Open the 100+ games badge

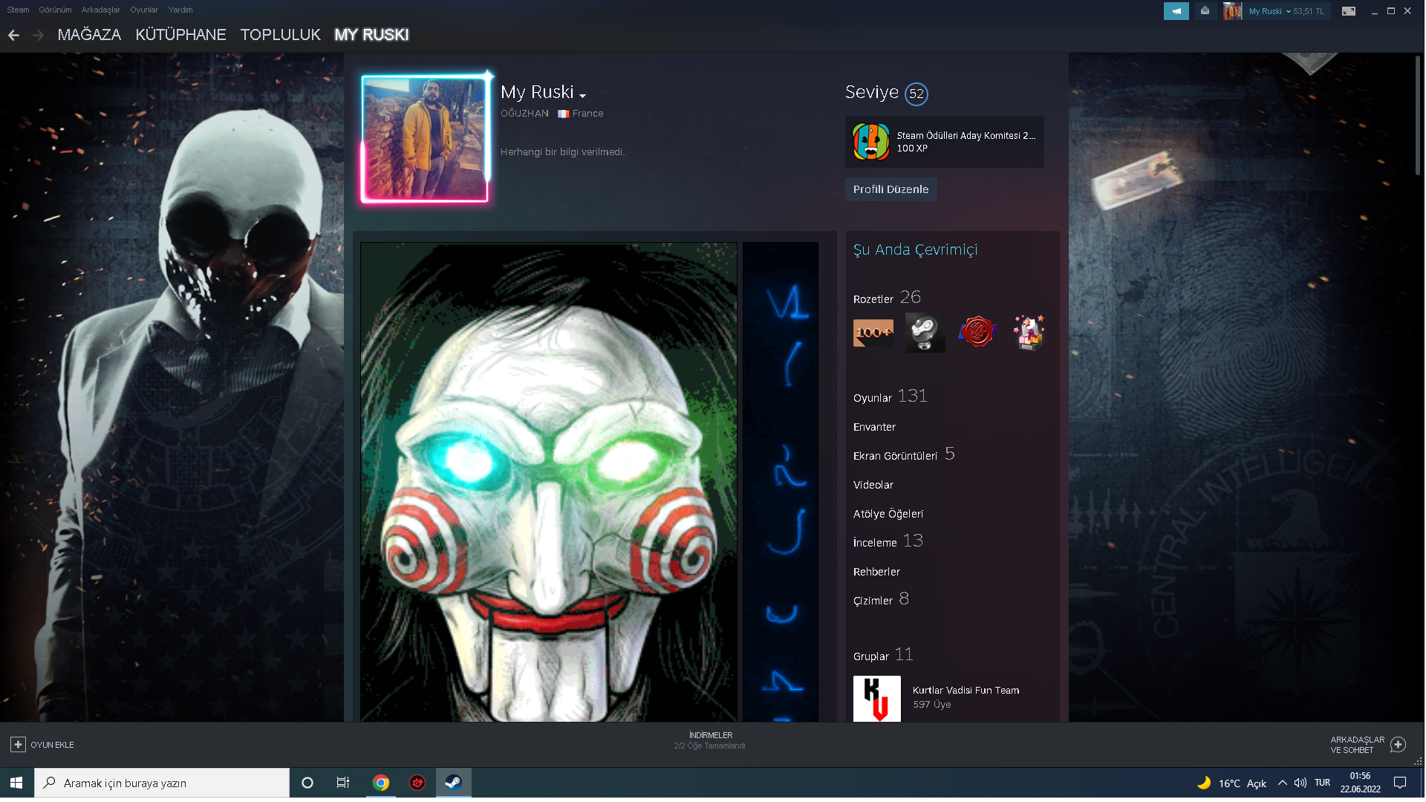click(x=873, y=333)
